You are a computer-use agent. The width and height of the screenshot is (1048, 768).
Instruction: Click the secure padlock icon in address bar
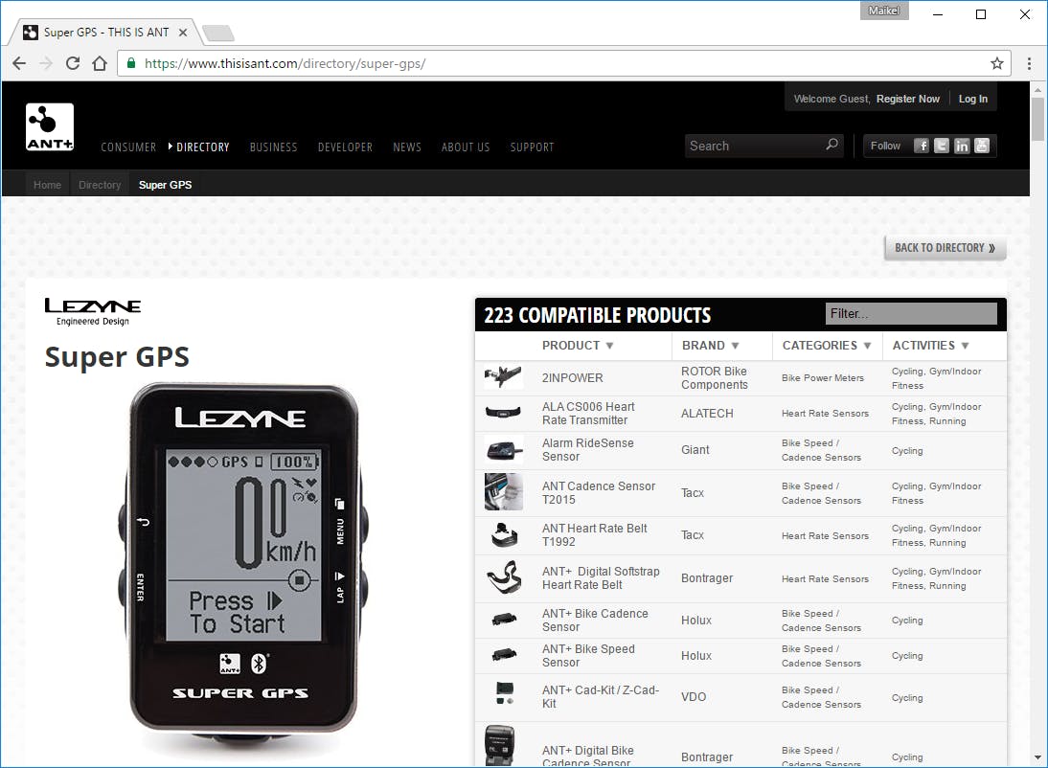[x=131, y=63]
